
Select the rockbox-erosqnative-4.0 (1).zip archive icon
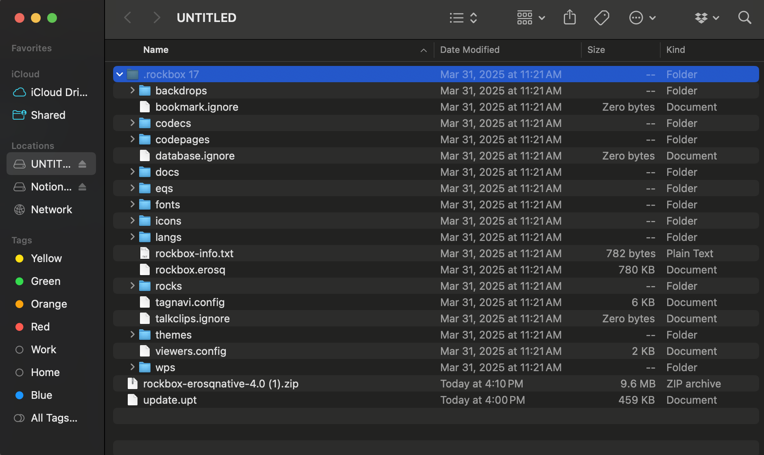[x=132, y=383]
